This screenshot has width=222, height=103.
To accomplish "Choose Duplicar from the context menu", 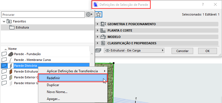I will coord(73,85).
